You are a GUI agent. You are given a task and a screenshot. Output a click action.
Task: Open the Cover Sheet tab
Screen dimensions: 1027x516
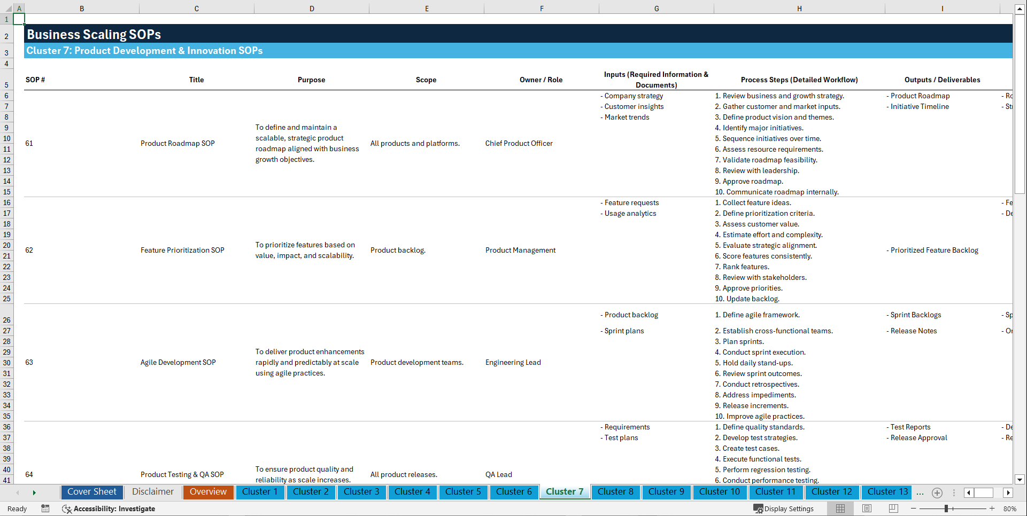[x=91, y=492]
